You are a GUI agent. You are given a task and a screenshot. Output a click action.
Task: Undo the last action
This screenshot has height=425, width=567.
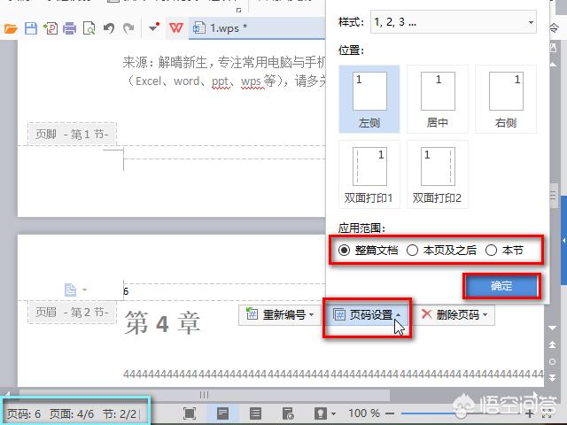(109, 28)
